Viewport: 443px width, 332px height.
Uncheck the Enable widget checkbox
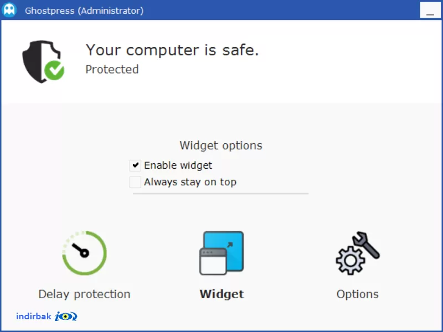tap(135, 165)
